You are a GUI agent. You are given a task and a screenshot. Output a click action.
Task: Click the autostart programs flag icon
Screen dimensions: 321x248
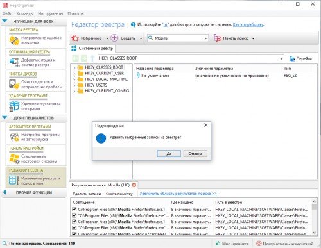[x=14, y=137]
